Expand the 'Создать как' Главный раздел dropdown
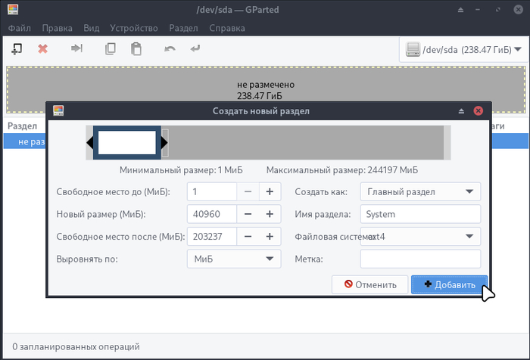Image resolution: width=530 pixels, height=360 pixels. [x=420, y=191]
